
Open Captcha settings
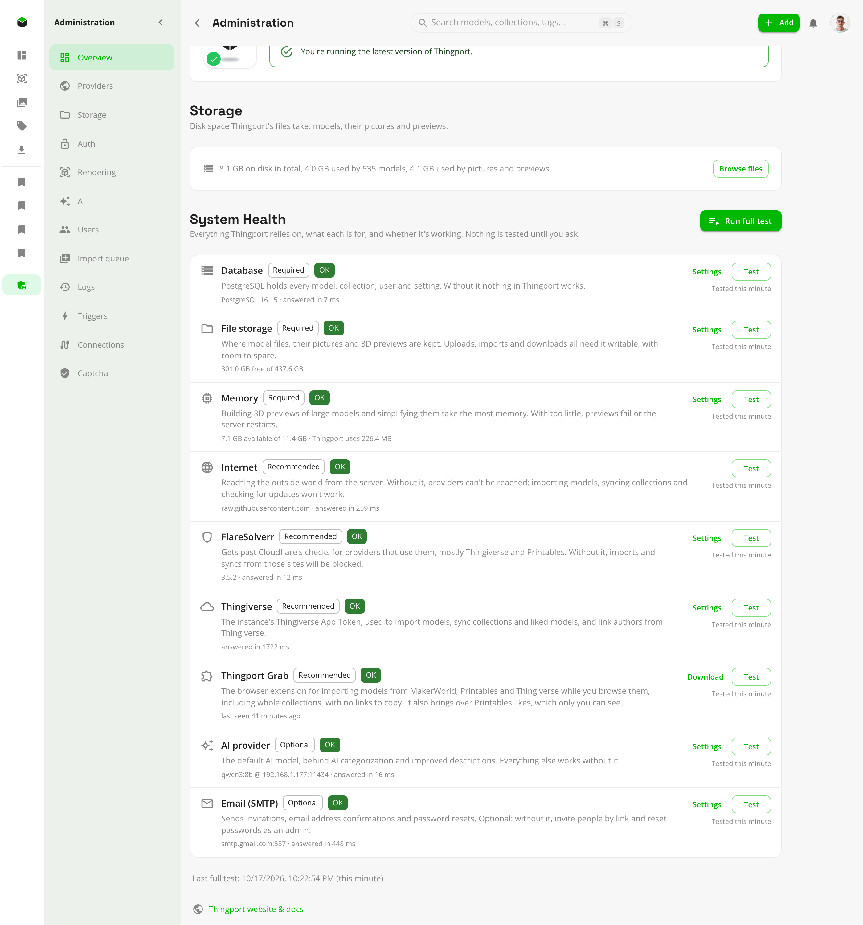(x=112, y=373)
